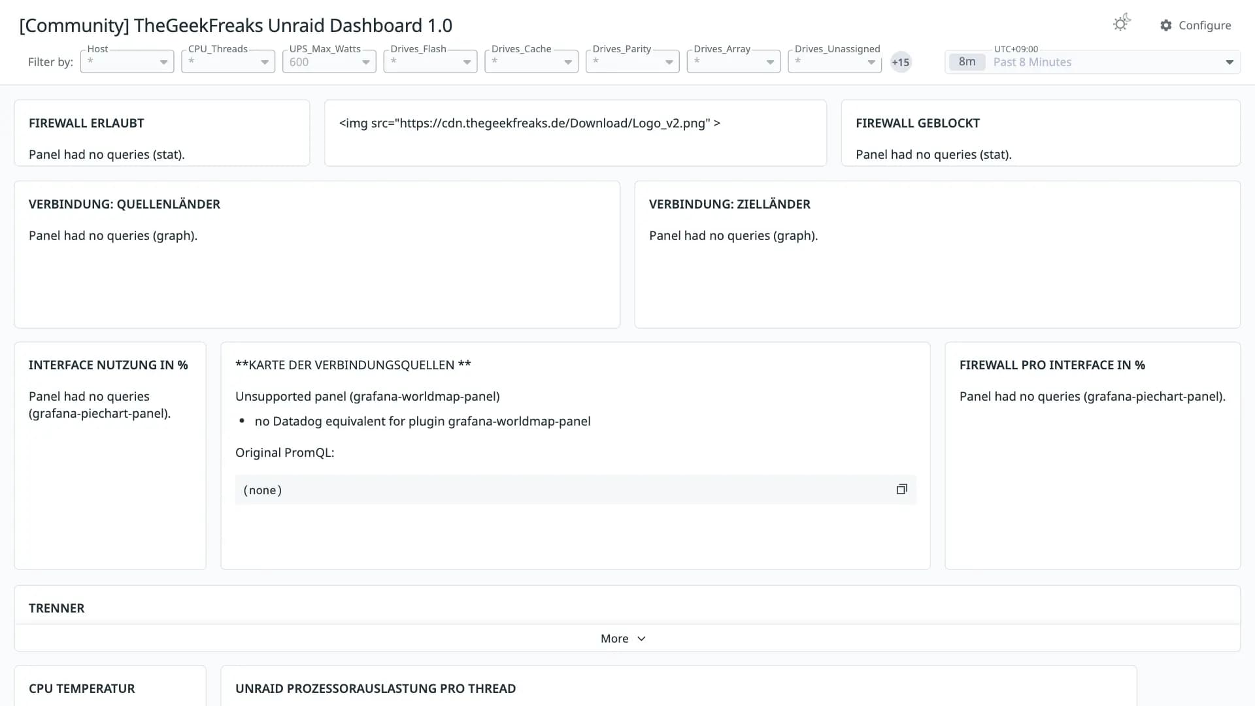The height and width of the screenshot is (706, 1255).
Task: Click the Configure label
Action: click(1205, 25)
